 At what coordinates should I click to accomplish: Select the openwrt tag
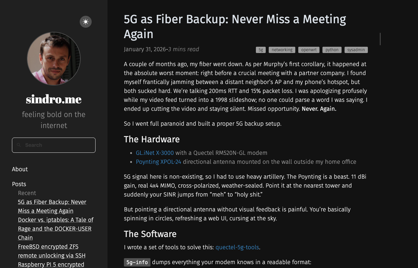click(309, 50)
